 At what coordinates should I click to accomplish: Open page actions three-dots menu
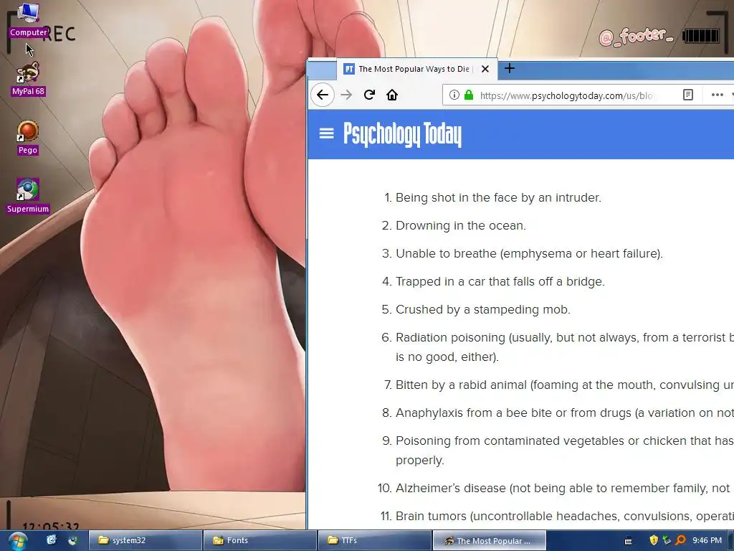tap(717, 95)
